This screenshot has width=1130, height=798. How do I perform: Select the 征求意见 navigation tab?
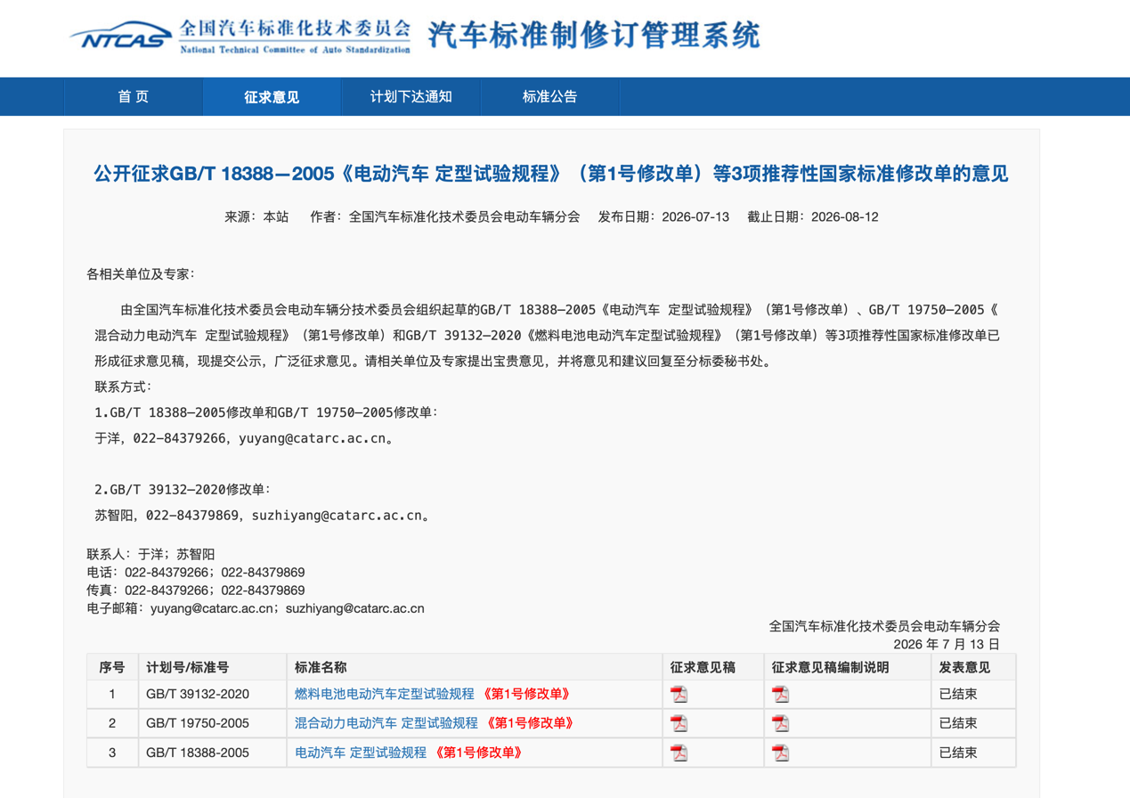click(x=272, y=97)
